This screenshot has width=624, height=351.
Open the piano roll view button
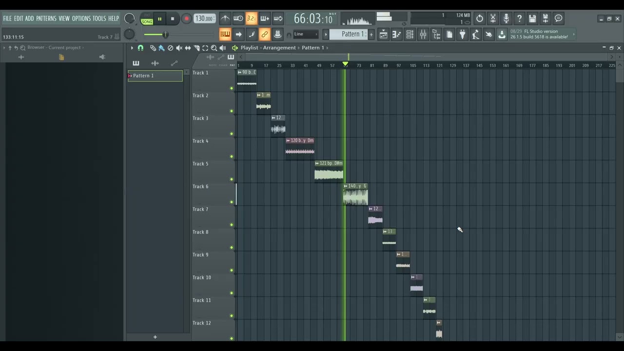point(396,34)
